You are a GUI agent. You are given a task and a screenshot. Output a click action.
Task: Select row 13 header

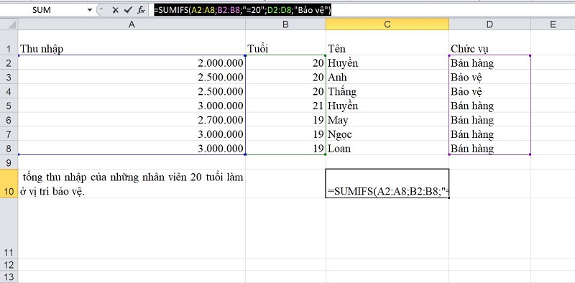coord(9,277)
